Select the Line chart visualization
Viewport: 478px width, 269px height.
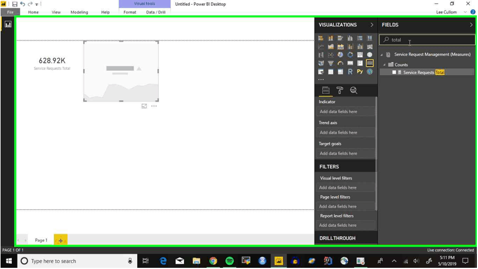[320, 47]
